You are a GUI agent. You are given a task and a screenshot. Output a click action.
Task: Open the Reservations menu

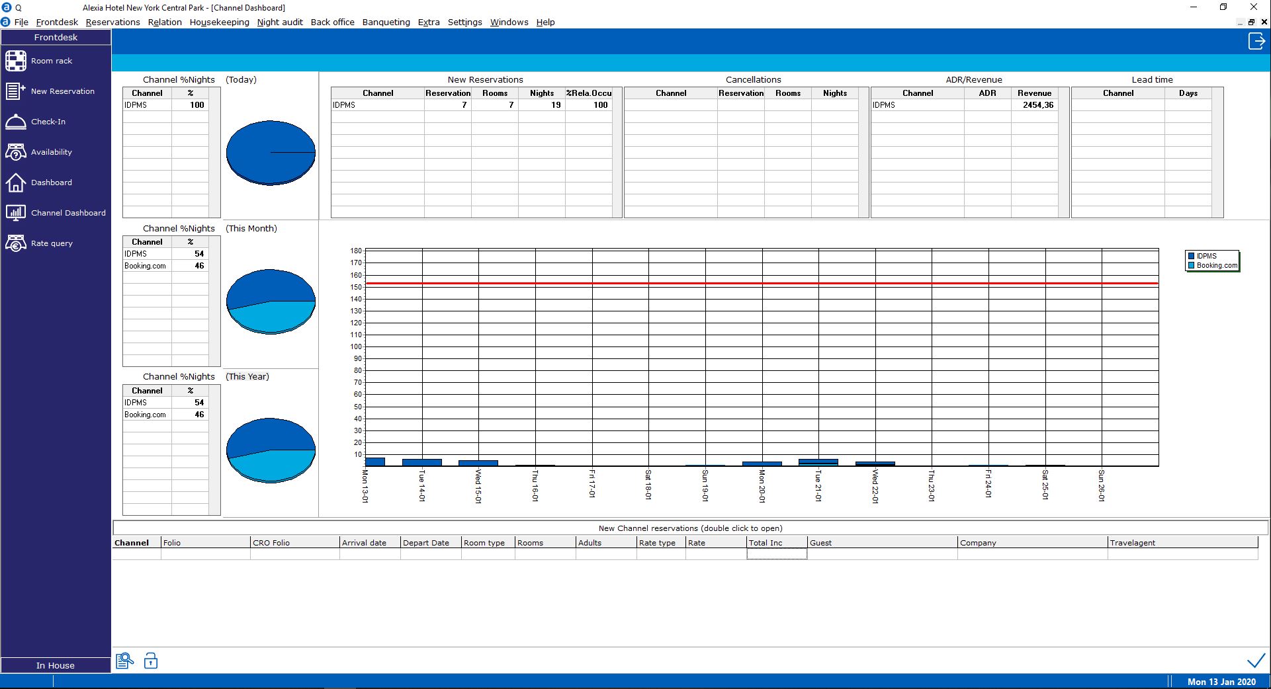coord(112,22)
